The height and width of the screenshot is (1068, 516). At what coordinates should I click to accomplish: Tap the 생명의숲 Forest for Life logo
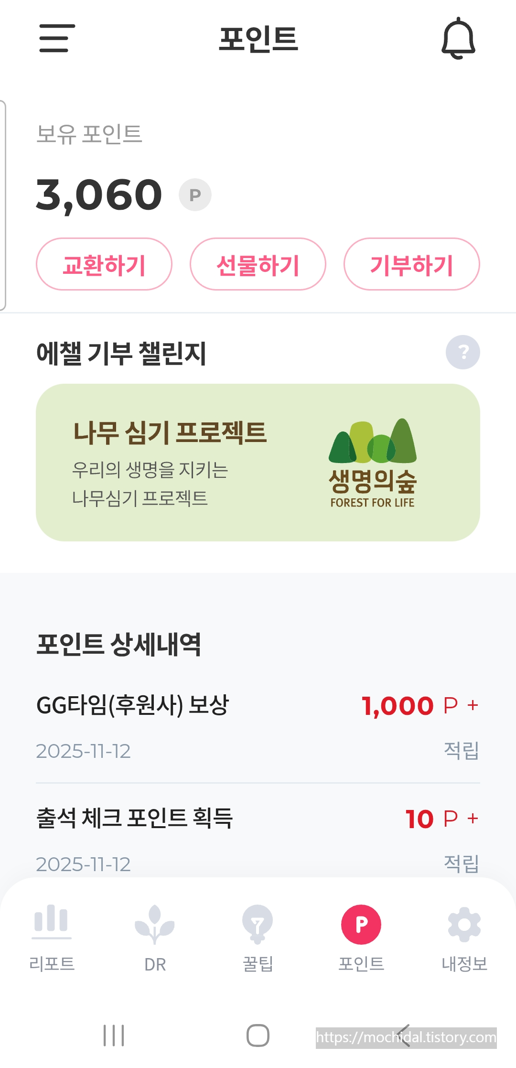pyautogui.click(x=373, y=463)
